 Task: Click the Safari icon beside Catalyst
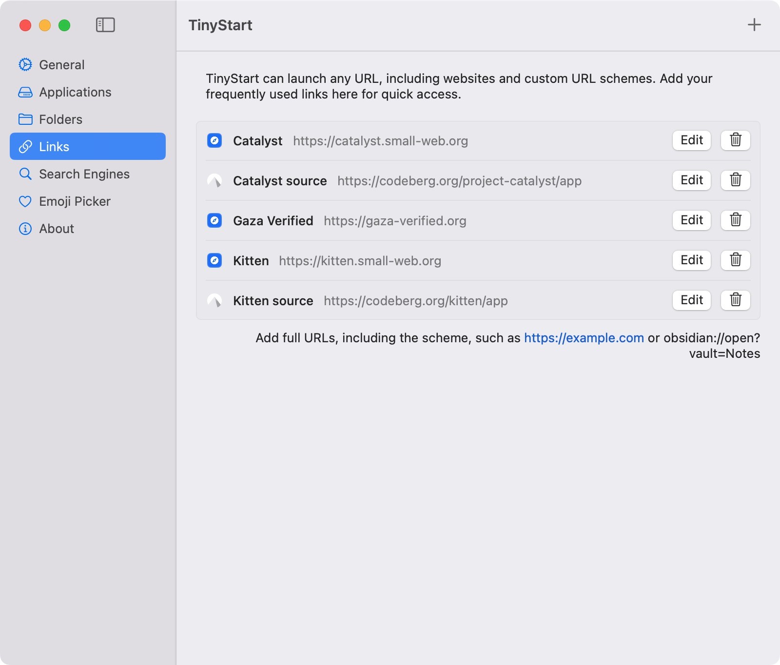(214, 141)
